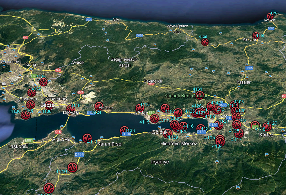286x195 pixels.
Task: Open station marker 4110 near Kandıra
Action: pos(256,36)
